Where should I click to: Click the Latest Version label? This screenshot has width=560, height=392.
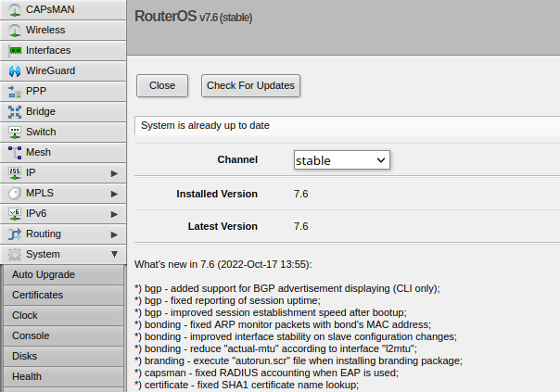tap(223, 226)
